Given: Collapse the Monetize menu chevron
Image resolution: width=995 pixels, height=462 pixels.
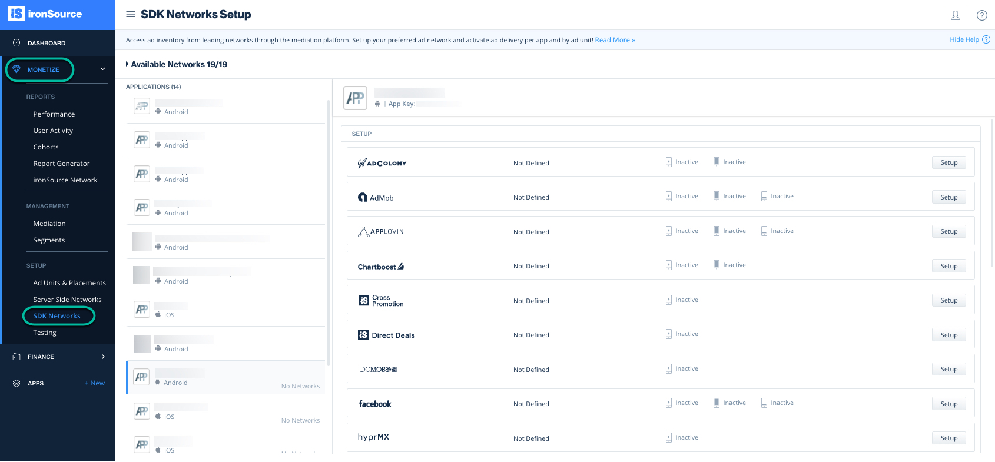Looking at the screenshot, I should [103, 69].
